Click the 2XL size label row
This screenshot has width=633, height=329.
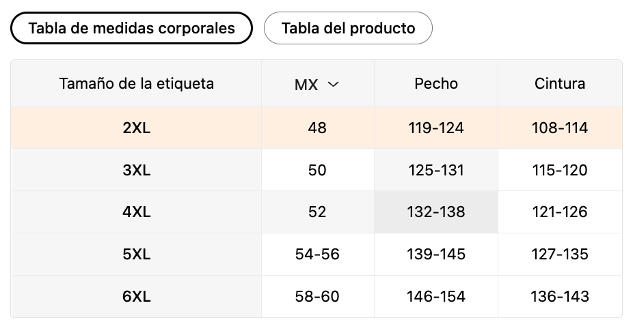tap(136, 128)
